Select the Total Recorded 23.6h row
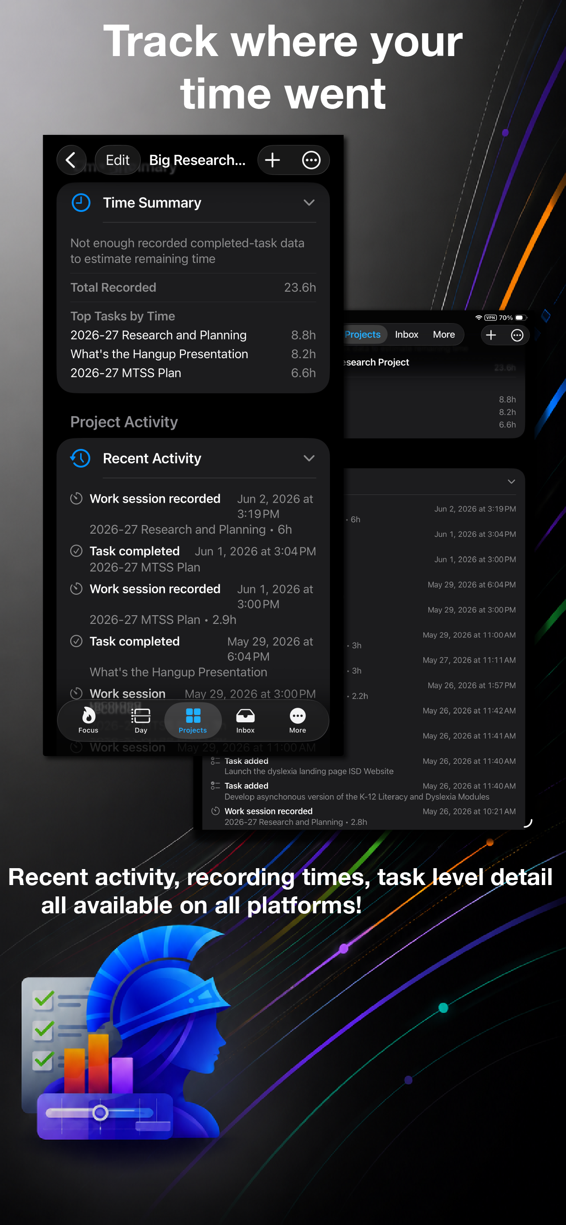Image resolution: width=566 pixels, height=1225 pixels. pos(193,287)
